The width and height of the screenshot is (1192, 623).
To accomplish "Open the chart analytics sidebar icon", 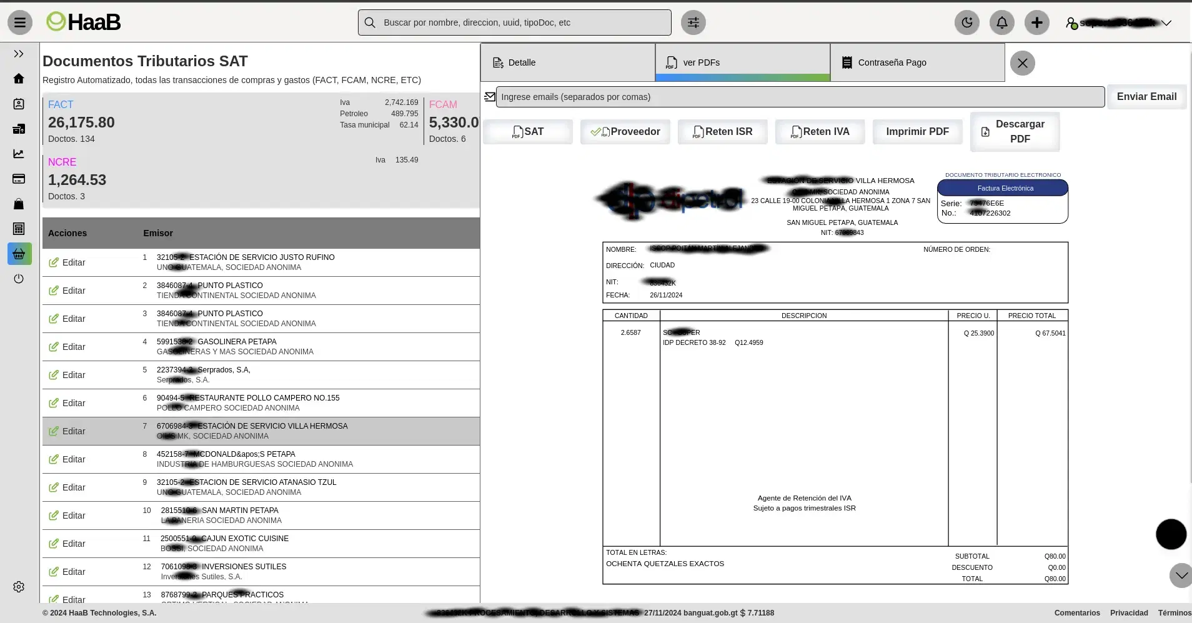I will tap(19, 154).
